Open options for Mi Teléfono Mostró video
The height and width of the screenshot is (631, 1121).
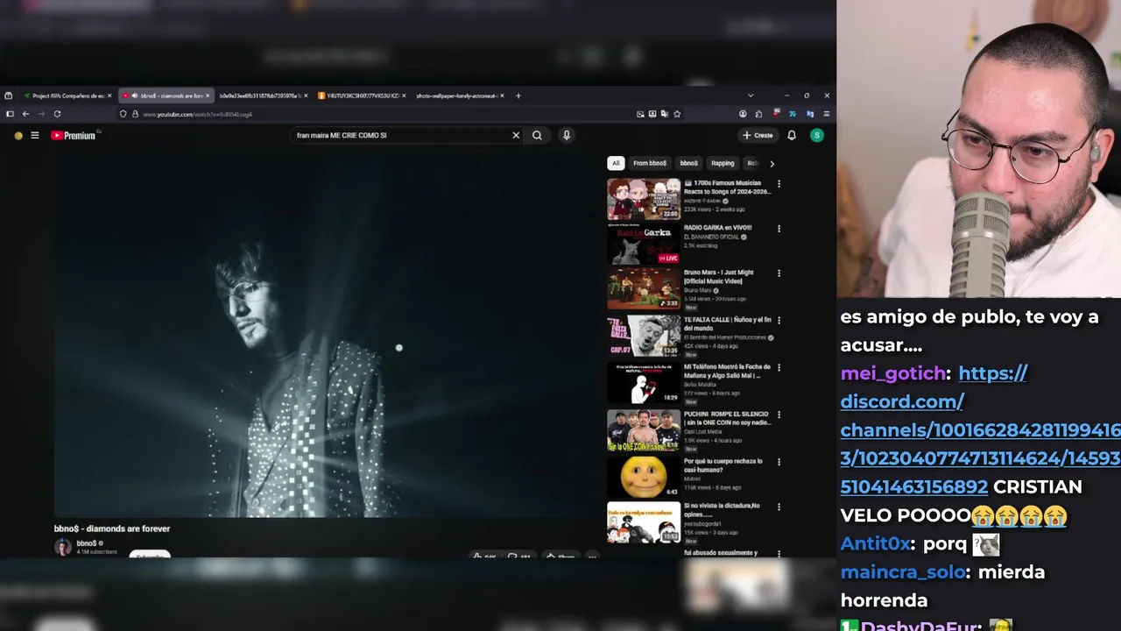coord(779,368)
